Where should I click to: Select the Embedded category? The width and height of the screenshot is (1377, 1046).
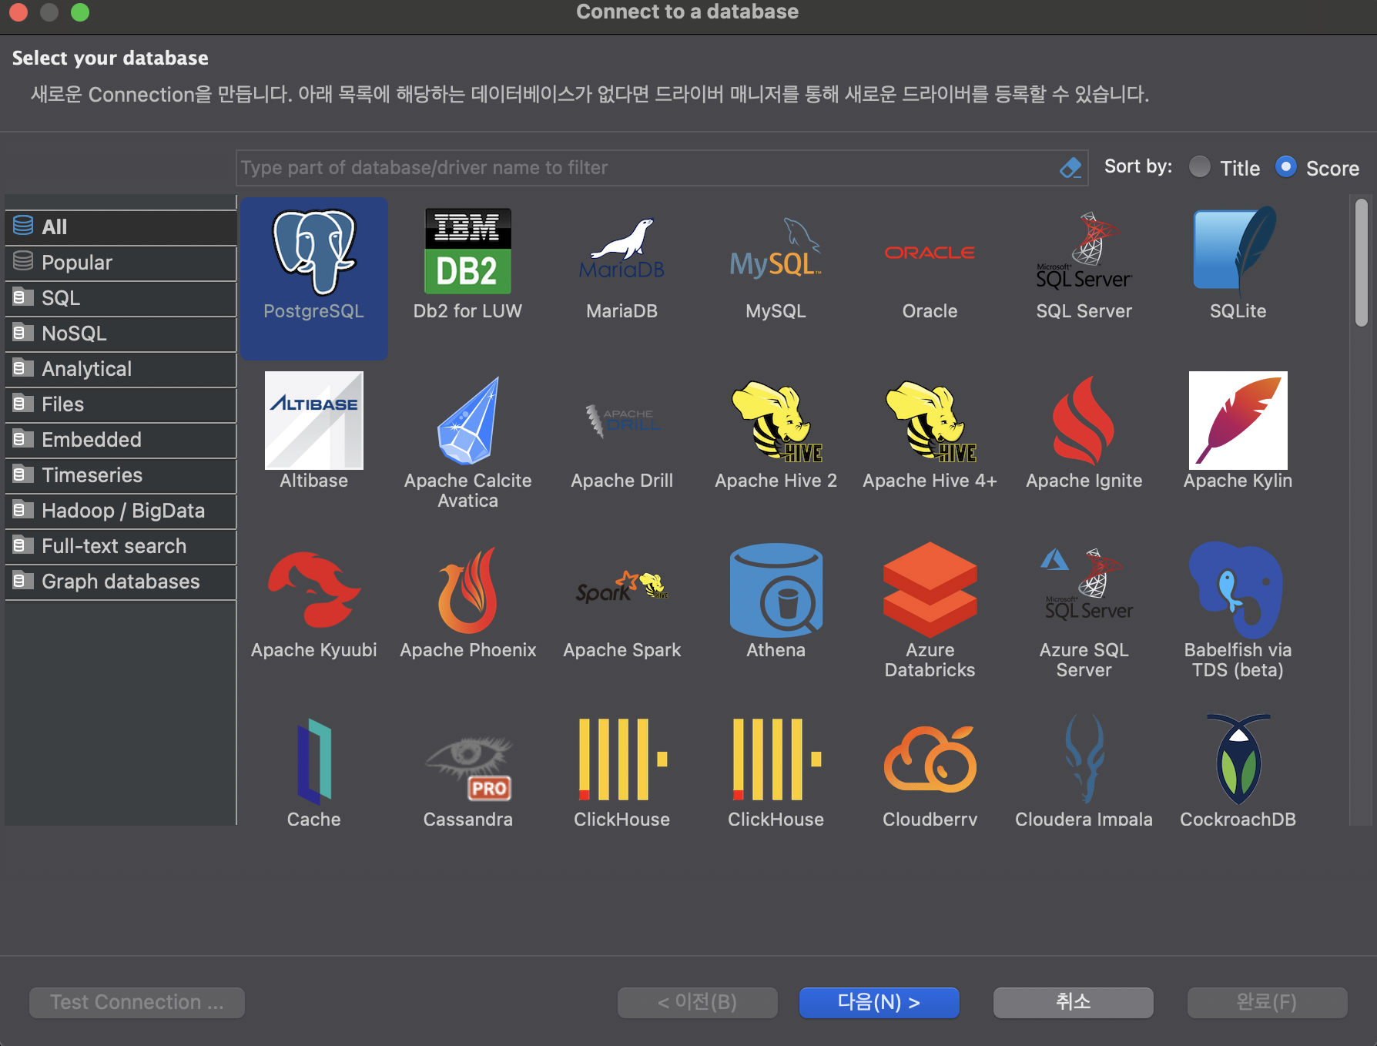(121, 440)
